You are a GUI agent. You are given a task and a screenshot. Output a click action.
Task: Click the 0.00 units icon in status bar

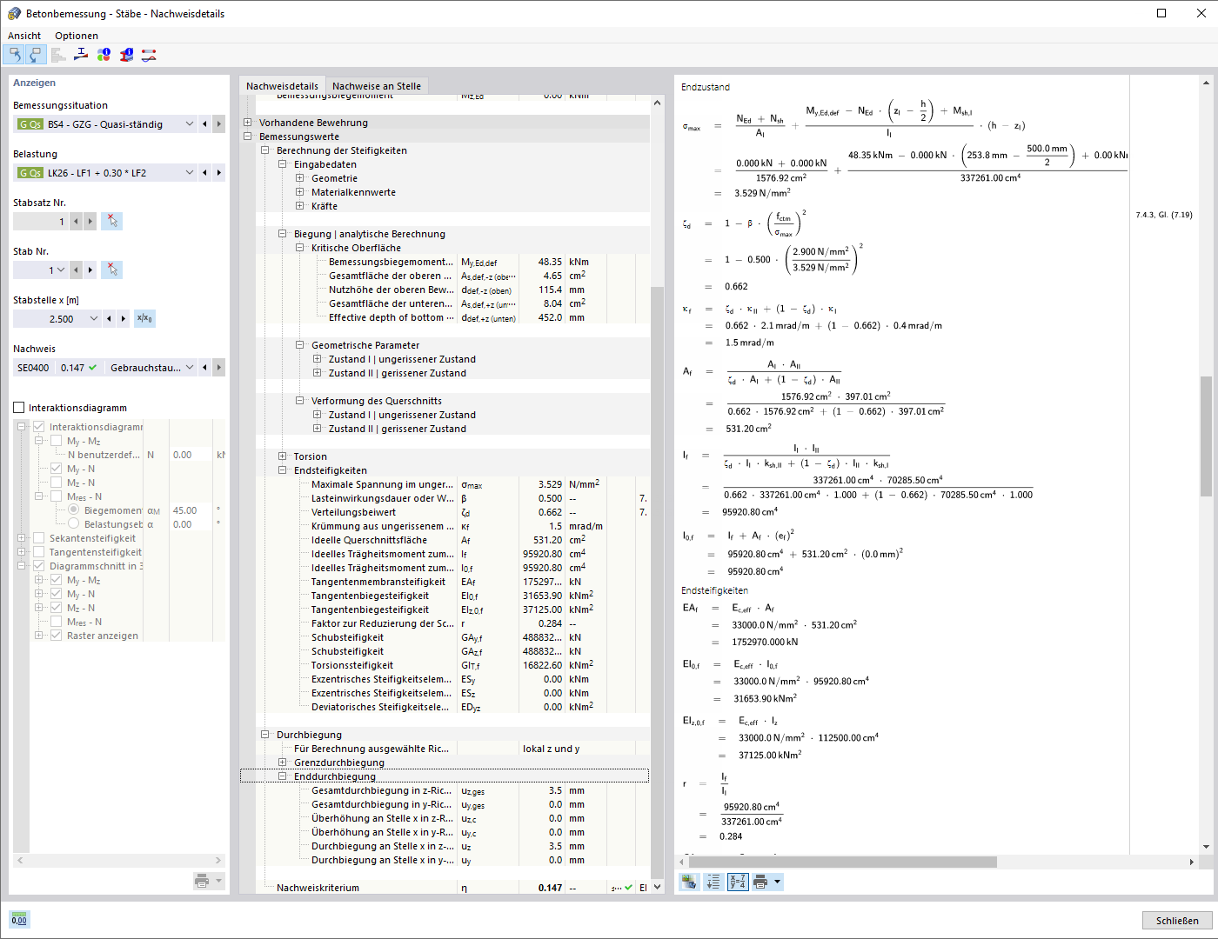pos(19,920)
